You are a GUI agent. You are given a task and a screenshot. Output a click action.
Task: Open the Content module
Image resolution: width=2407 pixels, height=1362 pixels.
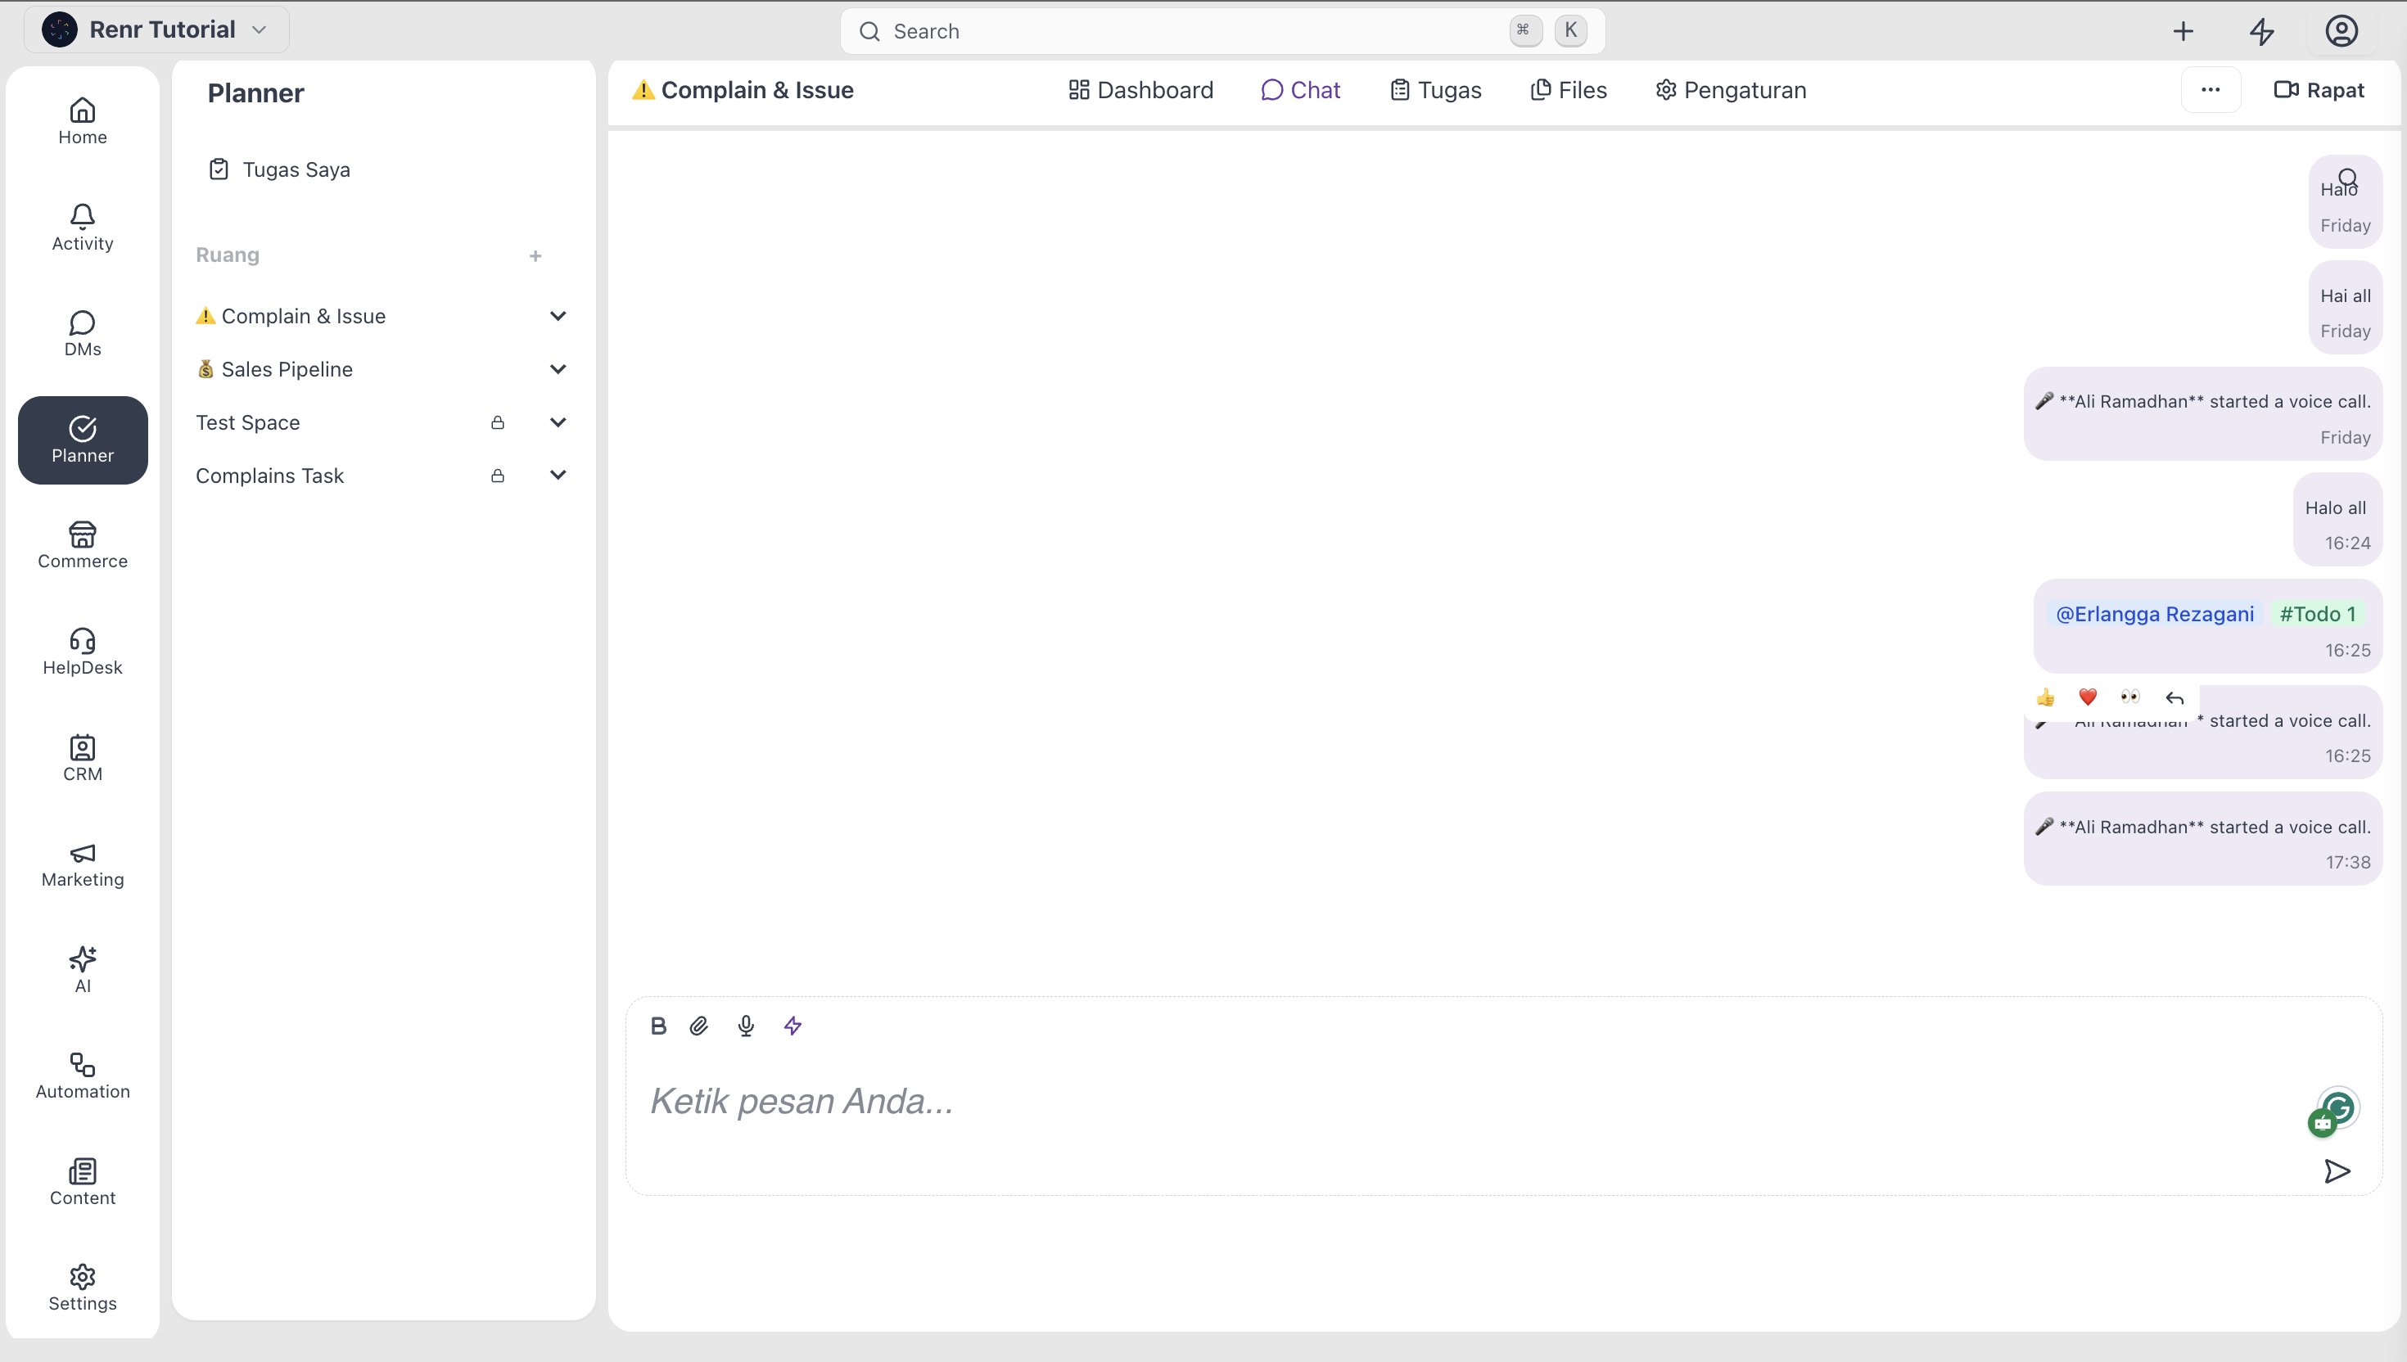(x=83, y=1183)
